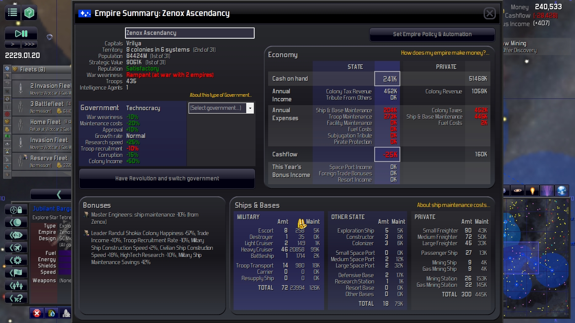Collapse the Fleets (8) list header
The width and height of the screenshot is (575, 323).
tap(41, 69)
